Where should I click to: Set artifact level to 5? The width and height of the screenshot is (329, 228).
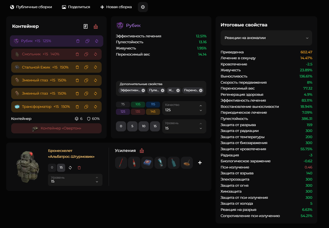[132, 126]
